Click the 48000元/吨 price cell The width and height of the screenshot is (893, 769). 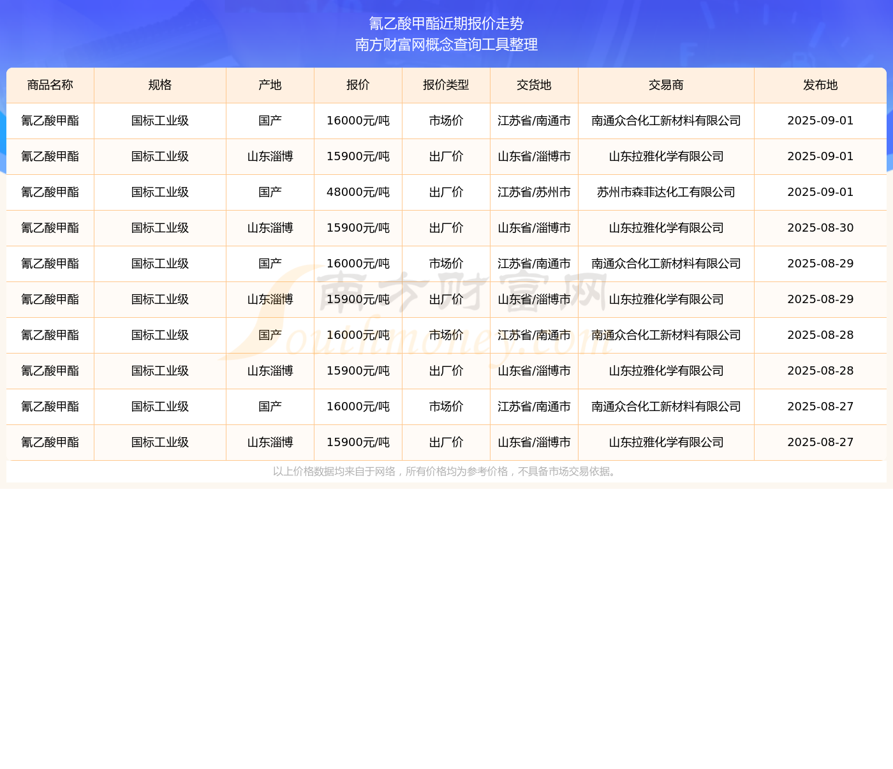(x=358, y=192)
